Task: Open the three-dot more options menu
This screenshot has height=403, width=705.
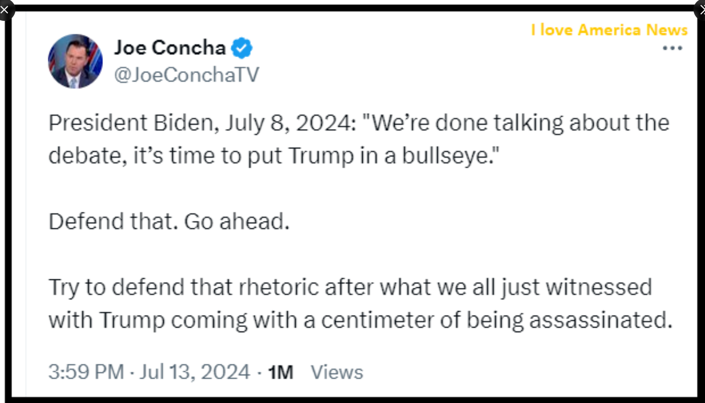Action: tap(673, 49)
